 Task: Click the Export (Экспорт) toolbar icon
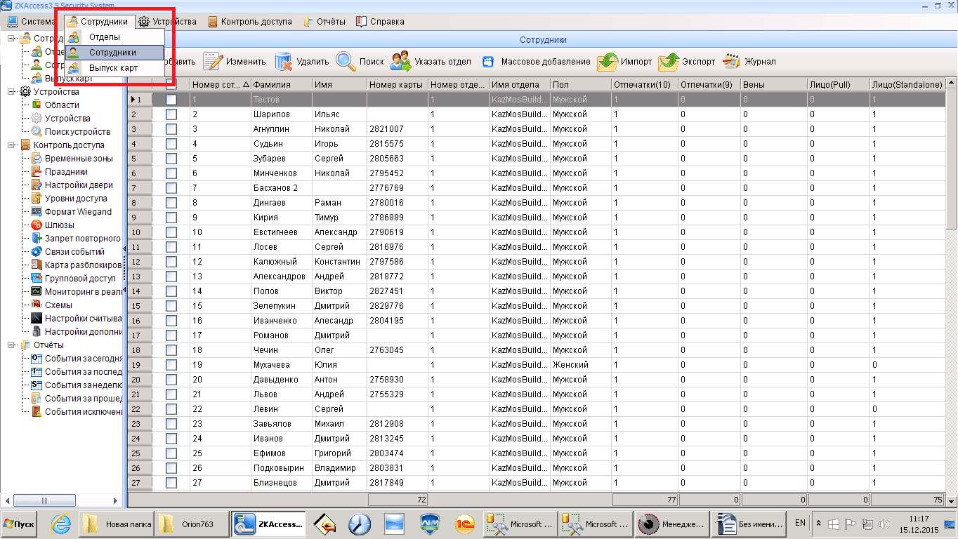click(669, 62)
